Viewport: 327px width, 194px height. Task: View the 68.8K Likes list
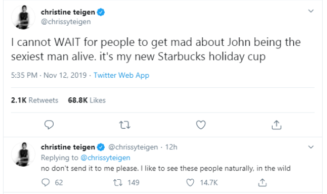(x=87, y=100)
